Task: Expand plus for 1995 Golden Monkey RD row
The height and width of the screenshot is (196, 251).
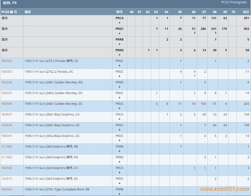Action: (119, 87)
